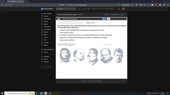
Task: Open the Звонки phone icon
Action: 42,21
